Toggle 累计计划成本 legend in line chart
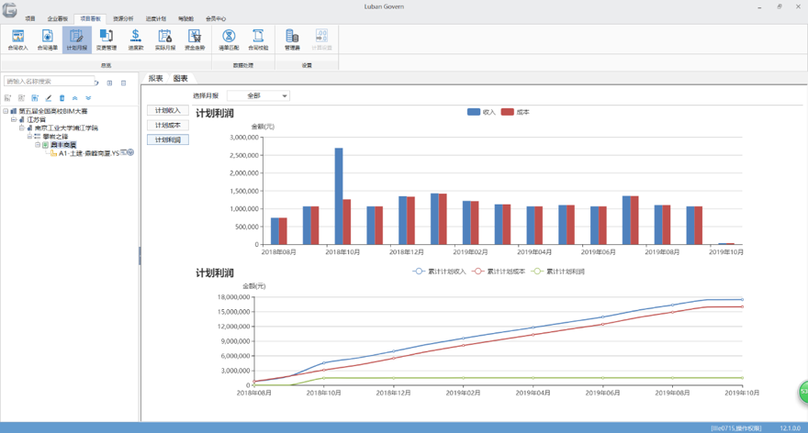Image resolution: width=808 pixels, height=433 pixels. [x=499, y=272]
